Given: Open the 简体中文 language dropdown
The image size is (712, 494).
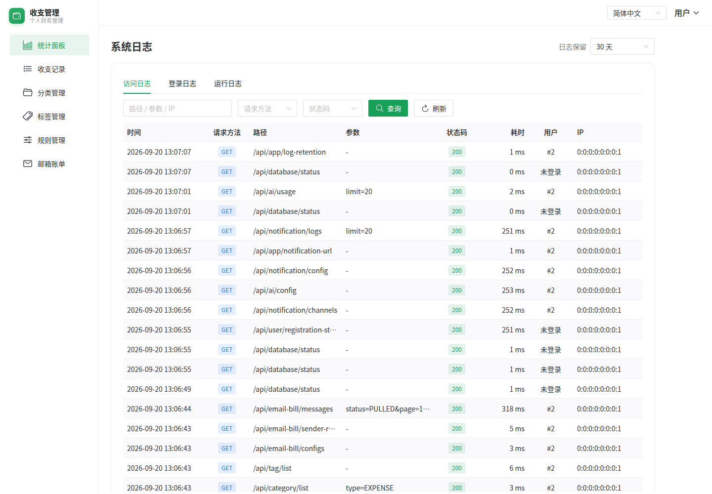Looking at the screenshot, I should click(x=637, y=13).
